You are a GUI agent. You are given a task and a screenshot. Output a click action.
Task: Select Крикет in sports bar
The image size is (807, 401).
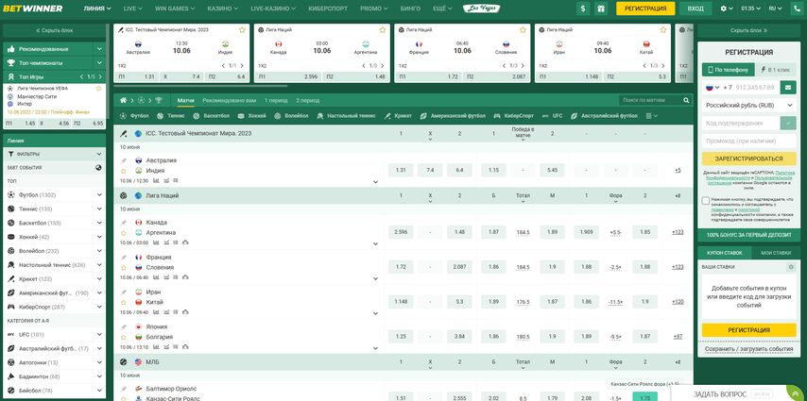(398, 116)
